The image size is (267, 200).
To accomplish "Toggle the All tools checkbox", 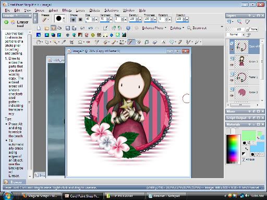I will (x=244, y=159).
